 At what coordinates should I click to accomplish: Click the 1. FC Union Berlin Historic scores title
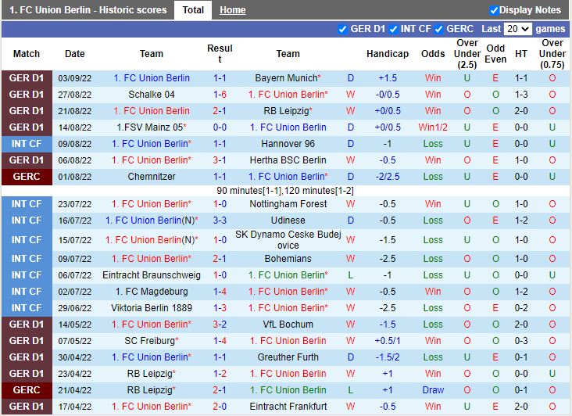click(x=88, y=10)
